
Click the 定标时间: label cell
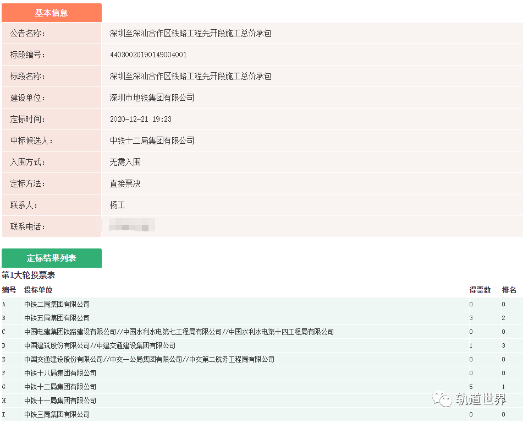pyautogui.click(x=52, y=120)
